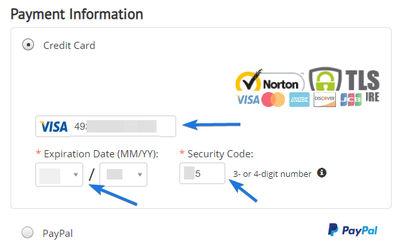Screen dimensions: 406x250
Task: Click the PayPal option label text
Action: tap(58, 234)
